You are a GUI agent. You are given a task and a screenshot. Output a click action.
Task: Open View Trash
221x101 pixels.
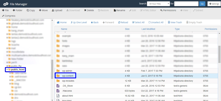[175, 22]
